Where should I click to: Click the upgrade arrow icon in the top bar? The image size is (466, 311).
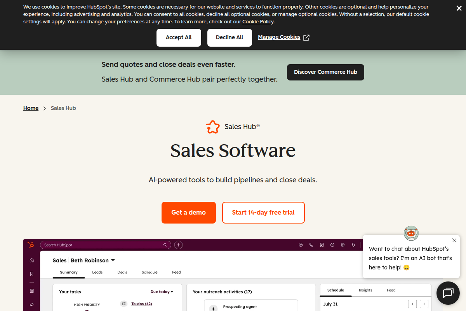[301, 245]
